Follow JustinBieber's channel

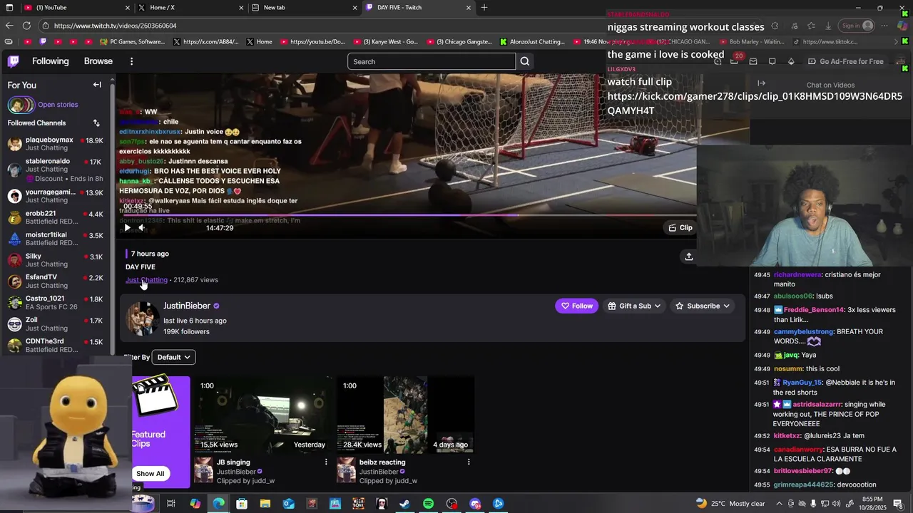[x=576, y=306]
